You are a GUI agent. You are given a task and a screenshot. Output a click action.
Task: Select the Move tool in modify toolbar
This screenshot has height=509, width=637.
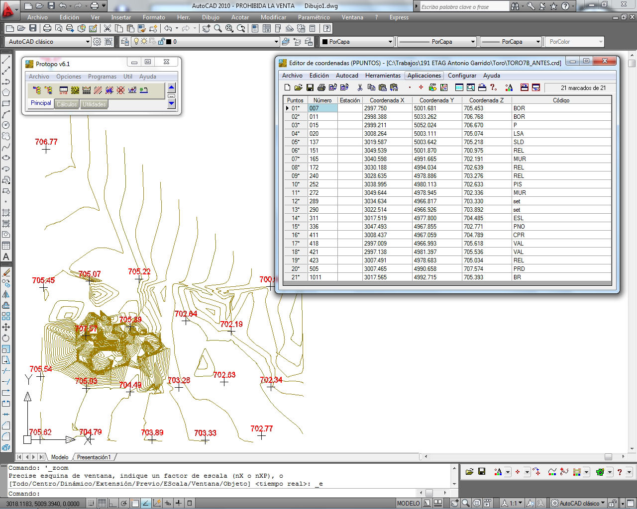[x=6, y=327]
